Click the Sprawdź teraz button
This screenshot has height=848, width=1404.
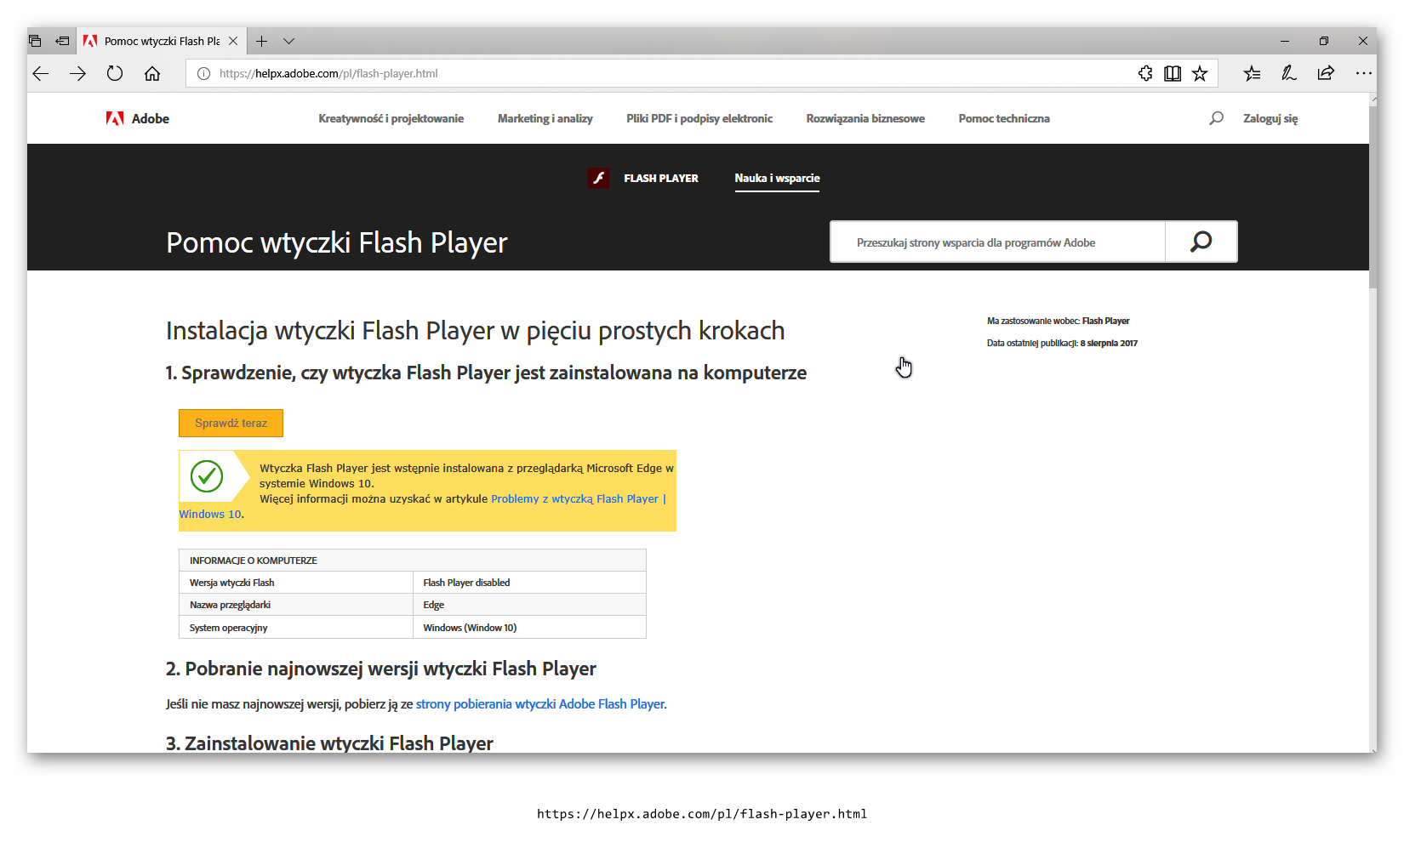(231, 423)
